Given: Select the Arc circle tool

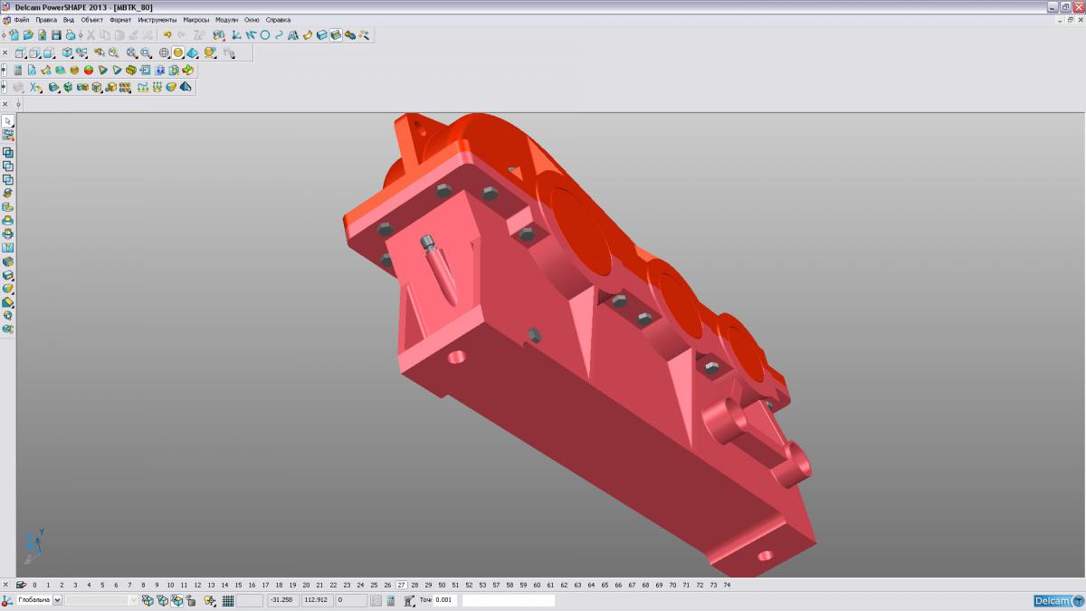Looking at the screenshot, I should pyautogui.click(x=265, y=34).
